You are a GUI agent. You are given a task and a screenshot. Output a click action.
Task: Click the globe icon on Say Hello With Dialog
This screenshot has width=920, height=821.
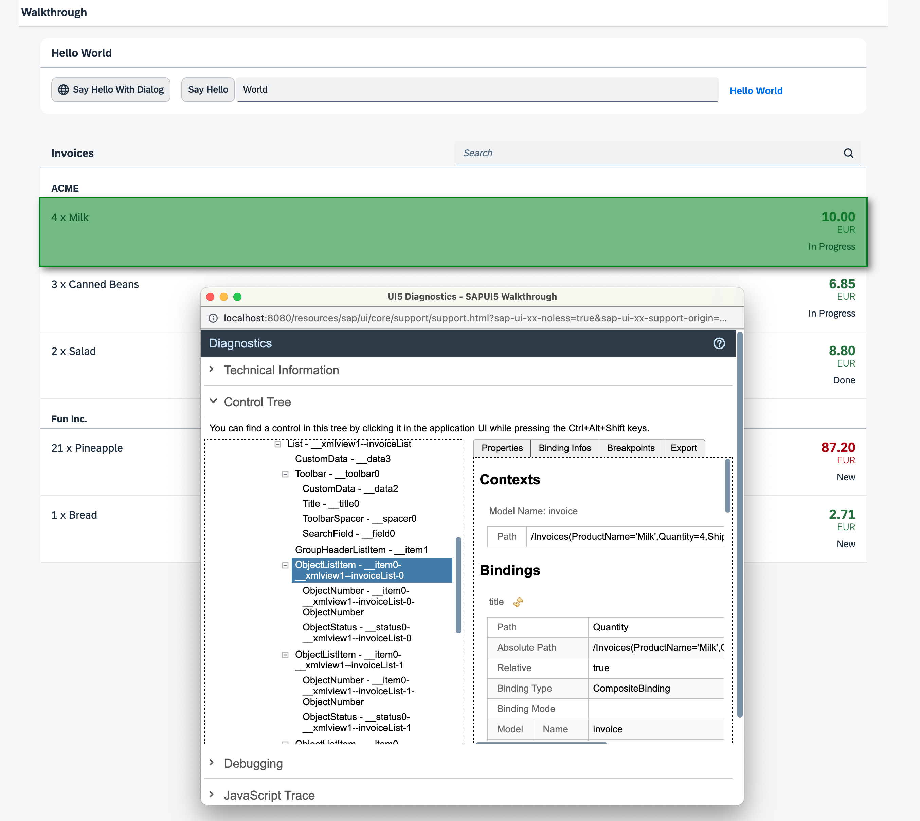pyautogui.click(x=64, y=89)
